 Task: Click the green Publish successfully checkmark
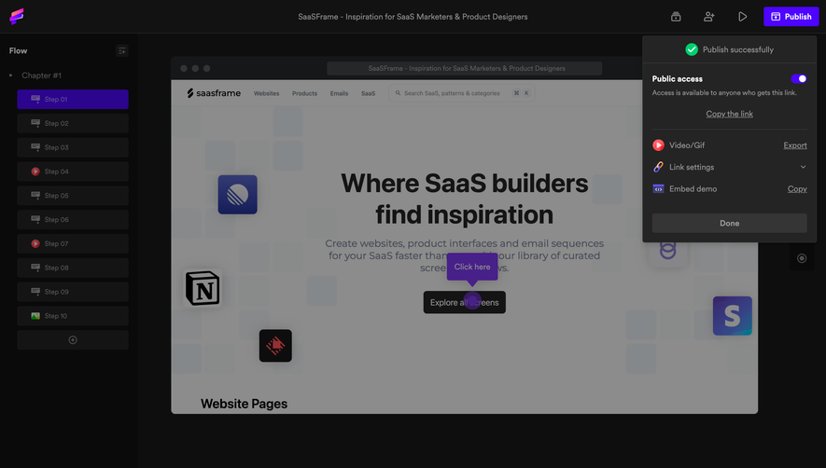692,49
